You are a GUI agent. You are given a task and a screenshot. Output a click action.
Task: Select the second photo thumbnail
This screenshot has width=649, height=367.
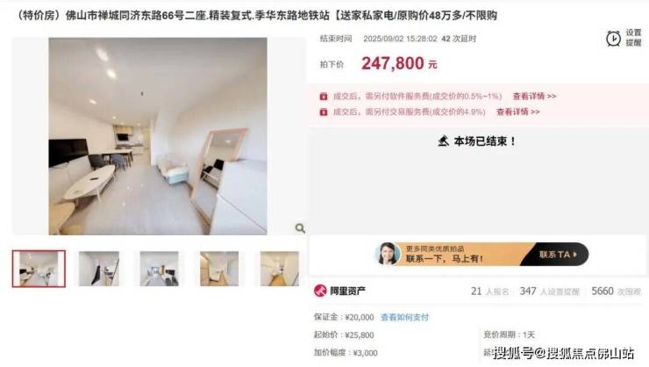point(99,269)
